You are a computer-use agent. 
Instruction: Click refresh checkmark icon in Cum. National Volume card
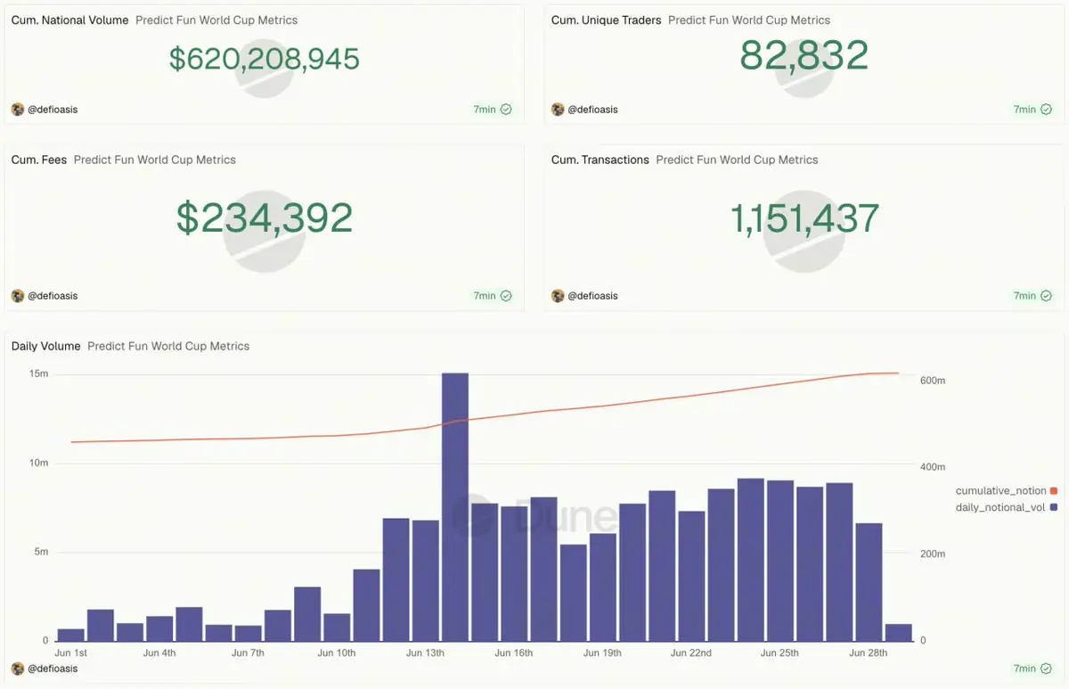[x=506, y=110]
